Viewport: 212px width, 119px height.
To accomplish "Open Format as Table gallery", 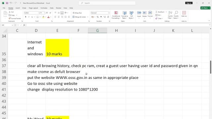I will point(125,15).
